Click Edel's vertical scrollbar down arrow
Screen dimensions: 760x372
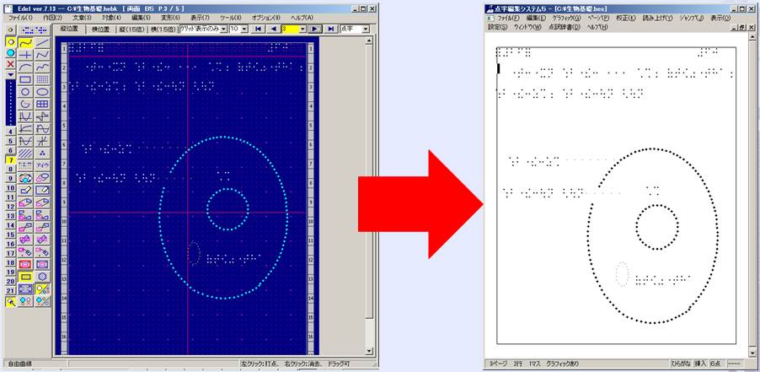coord(369,351)
